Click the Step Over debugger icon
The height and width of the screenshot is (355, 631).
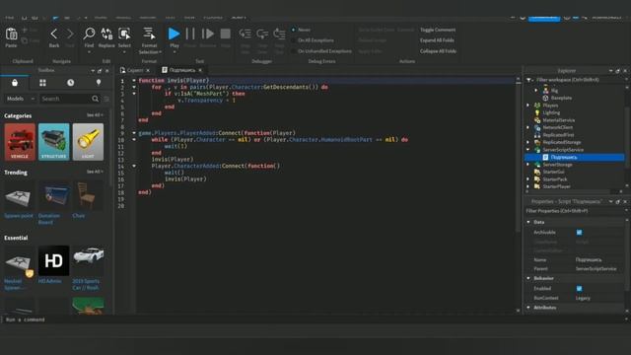[x=262, y=34]
